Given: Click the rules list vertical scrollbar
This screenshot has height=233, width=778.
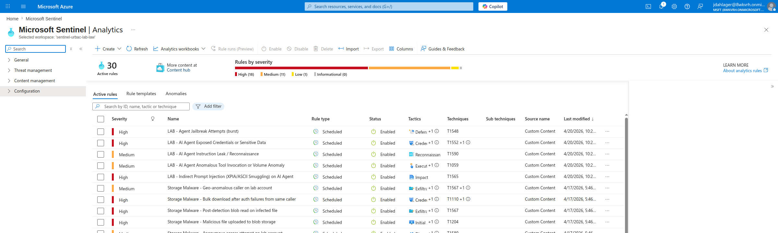Looking at the screenshot, I should tap(626, 175).
